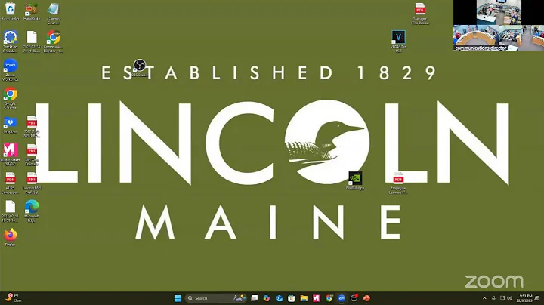544x305 pixels.
Task: Select the top camera video thumbnail
Action: click(x=499, y=12)
